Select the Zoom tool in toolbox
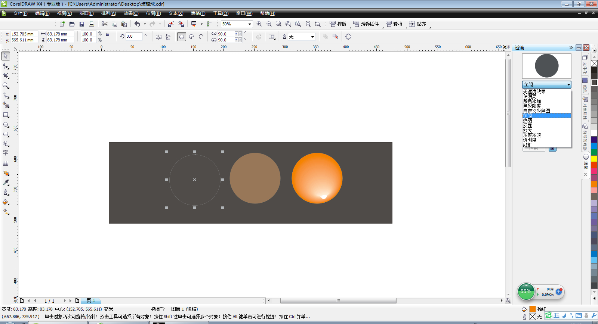Screen dimensions: 598x324 (x=6, y=85)
